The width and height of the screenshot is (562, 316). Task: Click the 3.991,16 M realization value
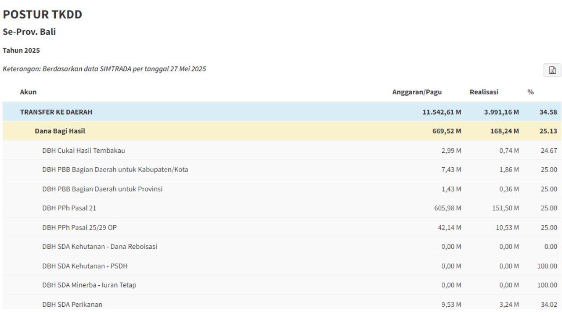pyautogui.click(x=501, y=112)
